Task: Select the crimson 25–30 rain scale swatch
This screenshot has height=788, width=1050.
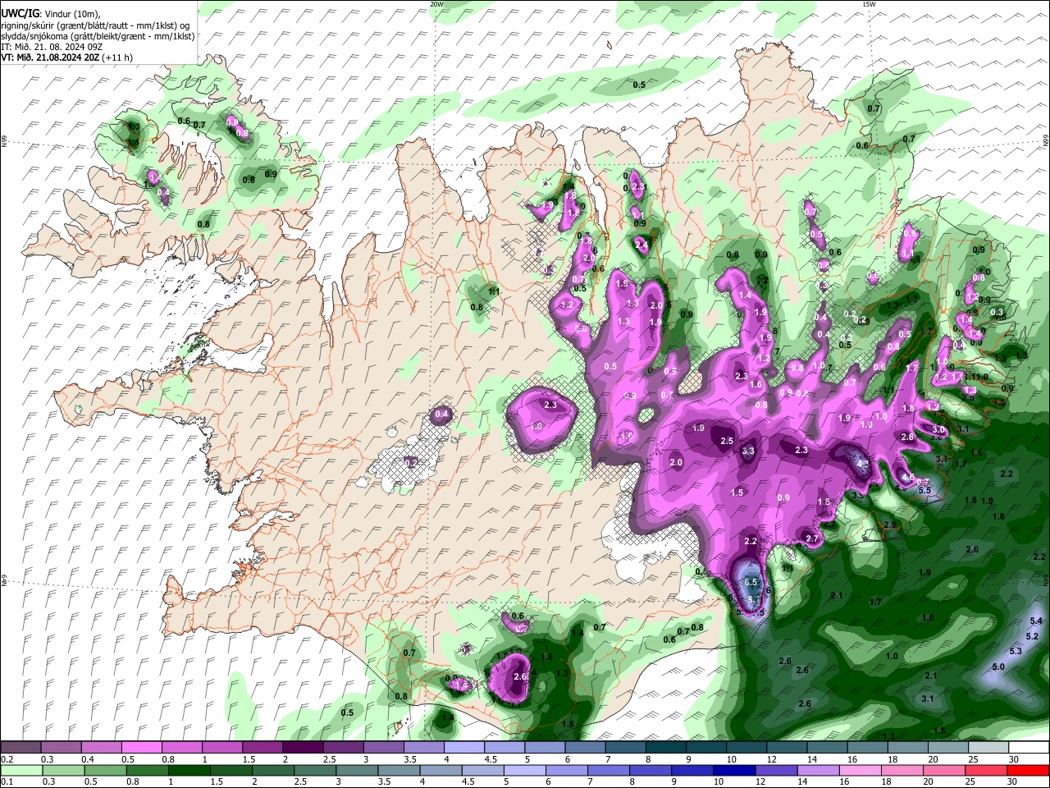Action: [987, 770]
